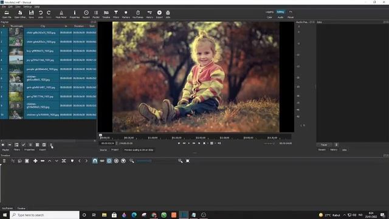Select the Project player tab
The image size is (389, 219).
point(115,150)
